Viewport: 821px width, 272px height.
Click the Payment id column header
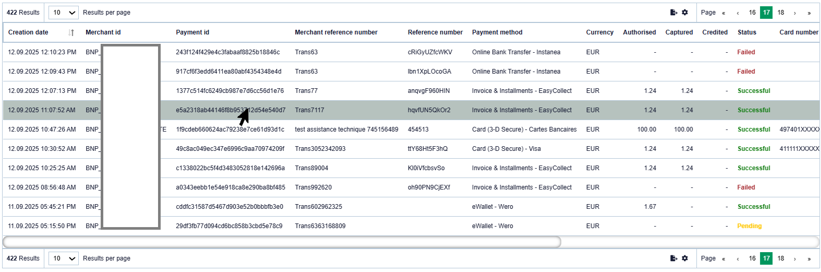tap(192, 32)
